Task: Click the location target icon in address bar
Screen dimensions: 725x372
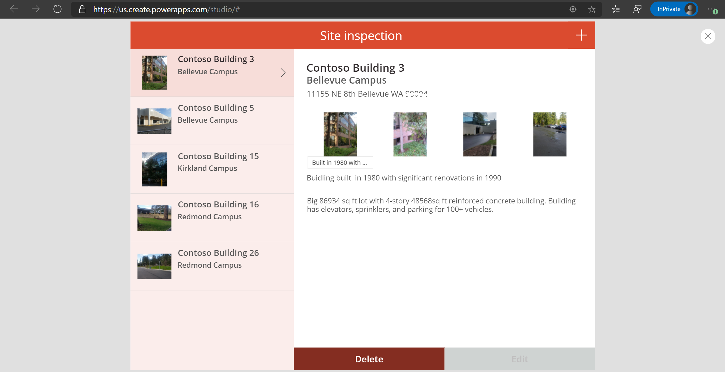Action: 573,9
